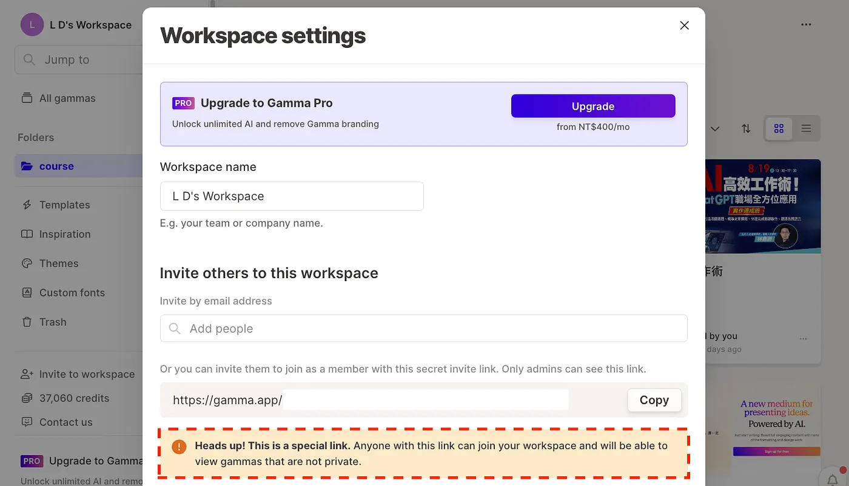This screenshot has height=486, width=849.
Task: Open the notifications bell
Action: click(x=833, y=479)
